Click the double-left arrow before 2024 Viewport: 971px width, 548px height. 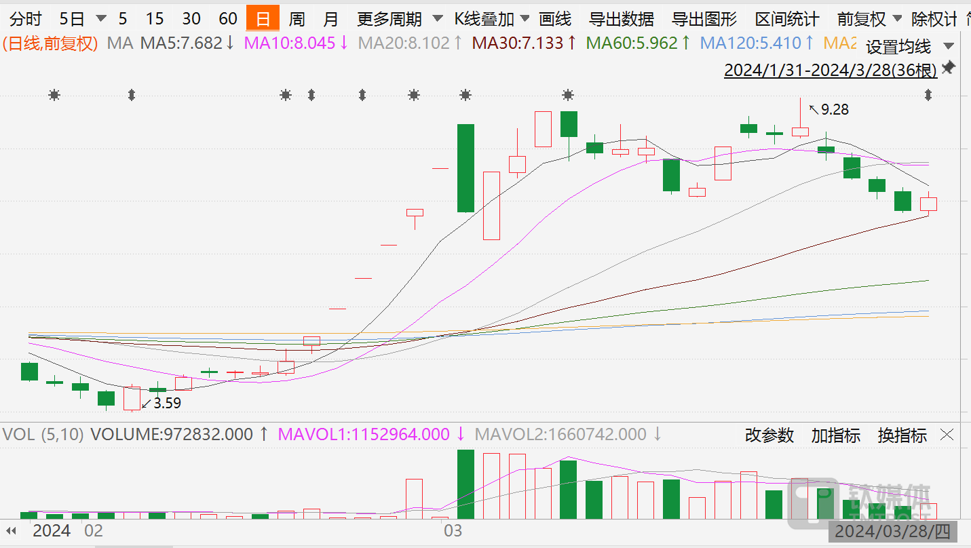12,531
